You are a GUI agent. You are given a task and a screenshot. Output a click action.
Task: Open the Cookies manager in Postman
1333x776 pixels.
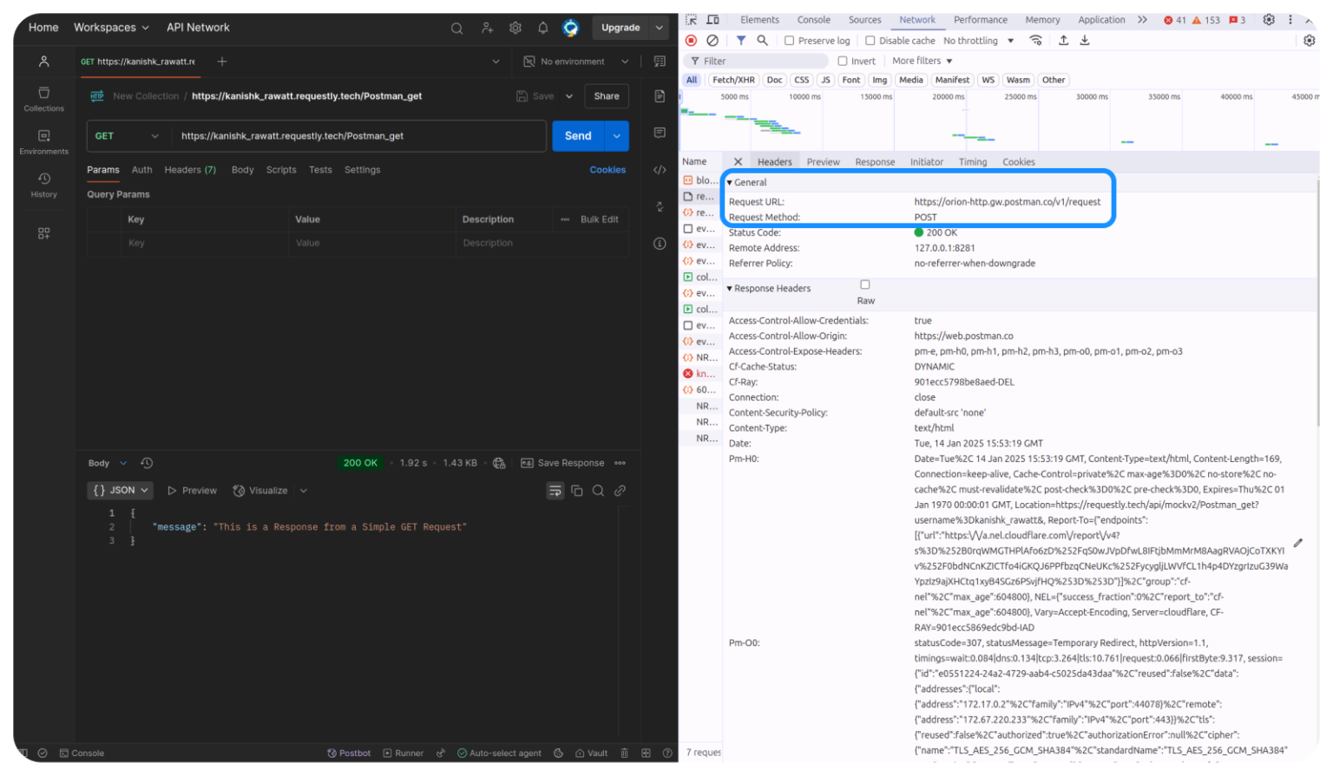607,169
